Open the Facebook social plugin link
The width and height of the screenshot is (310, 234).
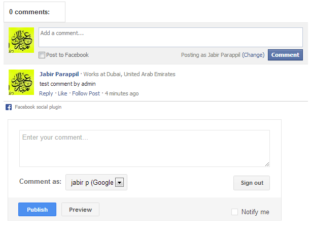pos(38,107)
